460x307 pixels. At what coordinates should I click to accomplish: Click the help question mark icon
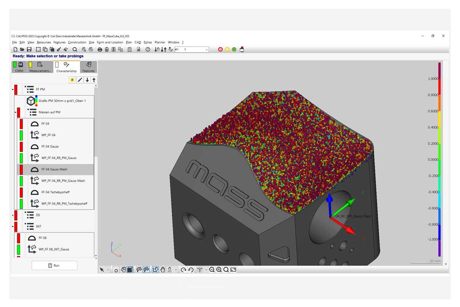coord(148,50)
